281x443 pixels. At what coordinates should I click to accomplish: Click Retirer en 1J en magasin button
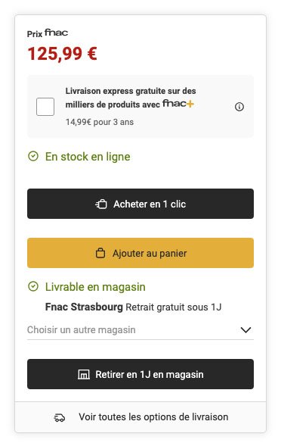[140, 374]
